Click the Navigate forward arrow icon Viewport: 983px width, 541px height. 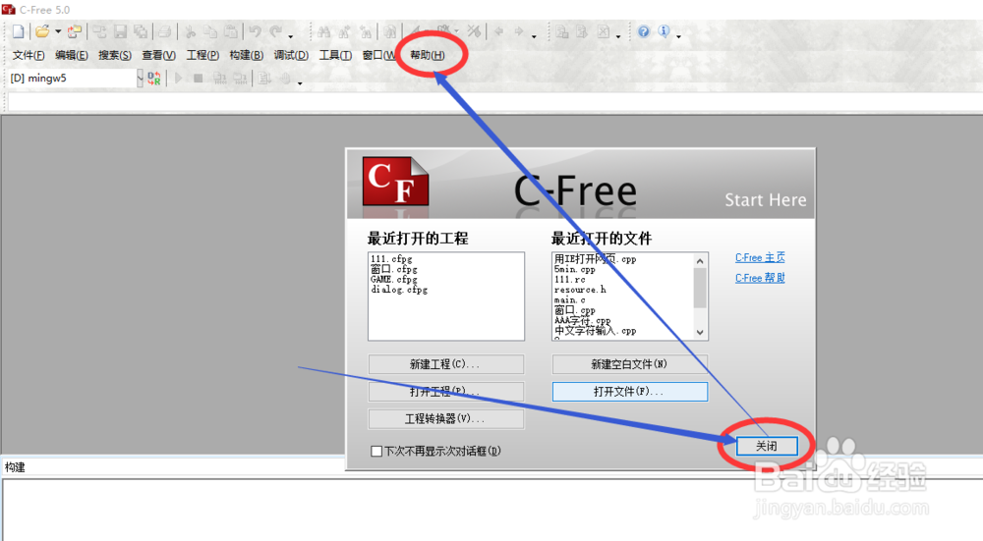point(519,31)
